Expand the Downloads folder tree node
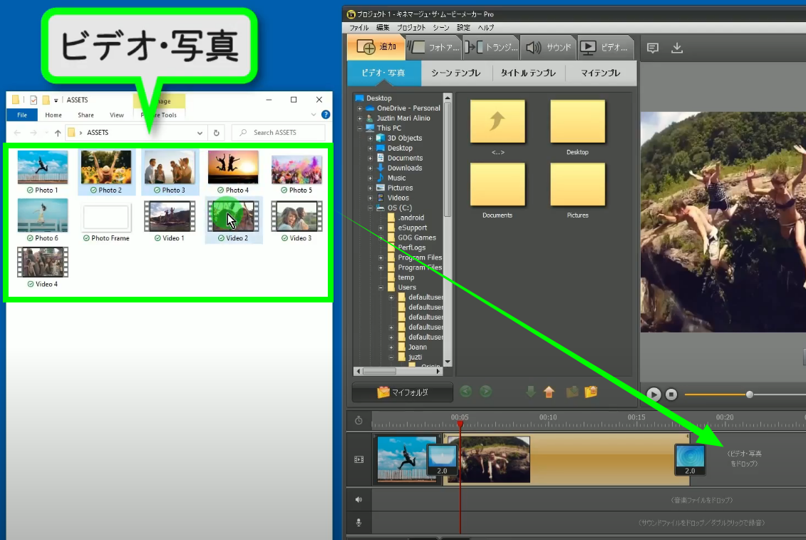This screenshot has width=806, height=540. point(371,168)
